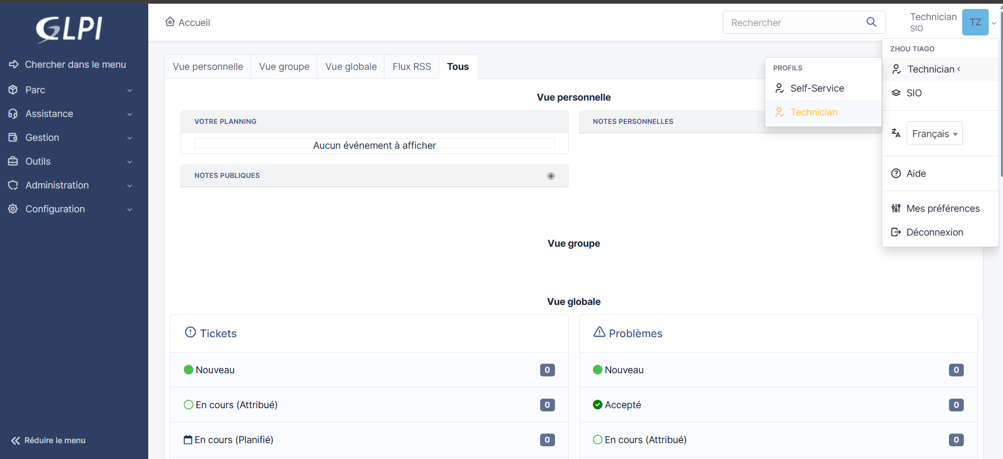Click the Administration shield icon
Viewport: 1003px width, 459px height.
point(13,185)
